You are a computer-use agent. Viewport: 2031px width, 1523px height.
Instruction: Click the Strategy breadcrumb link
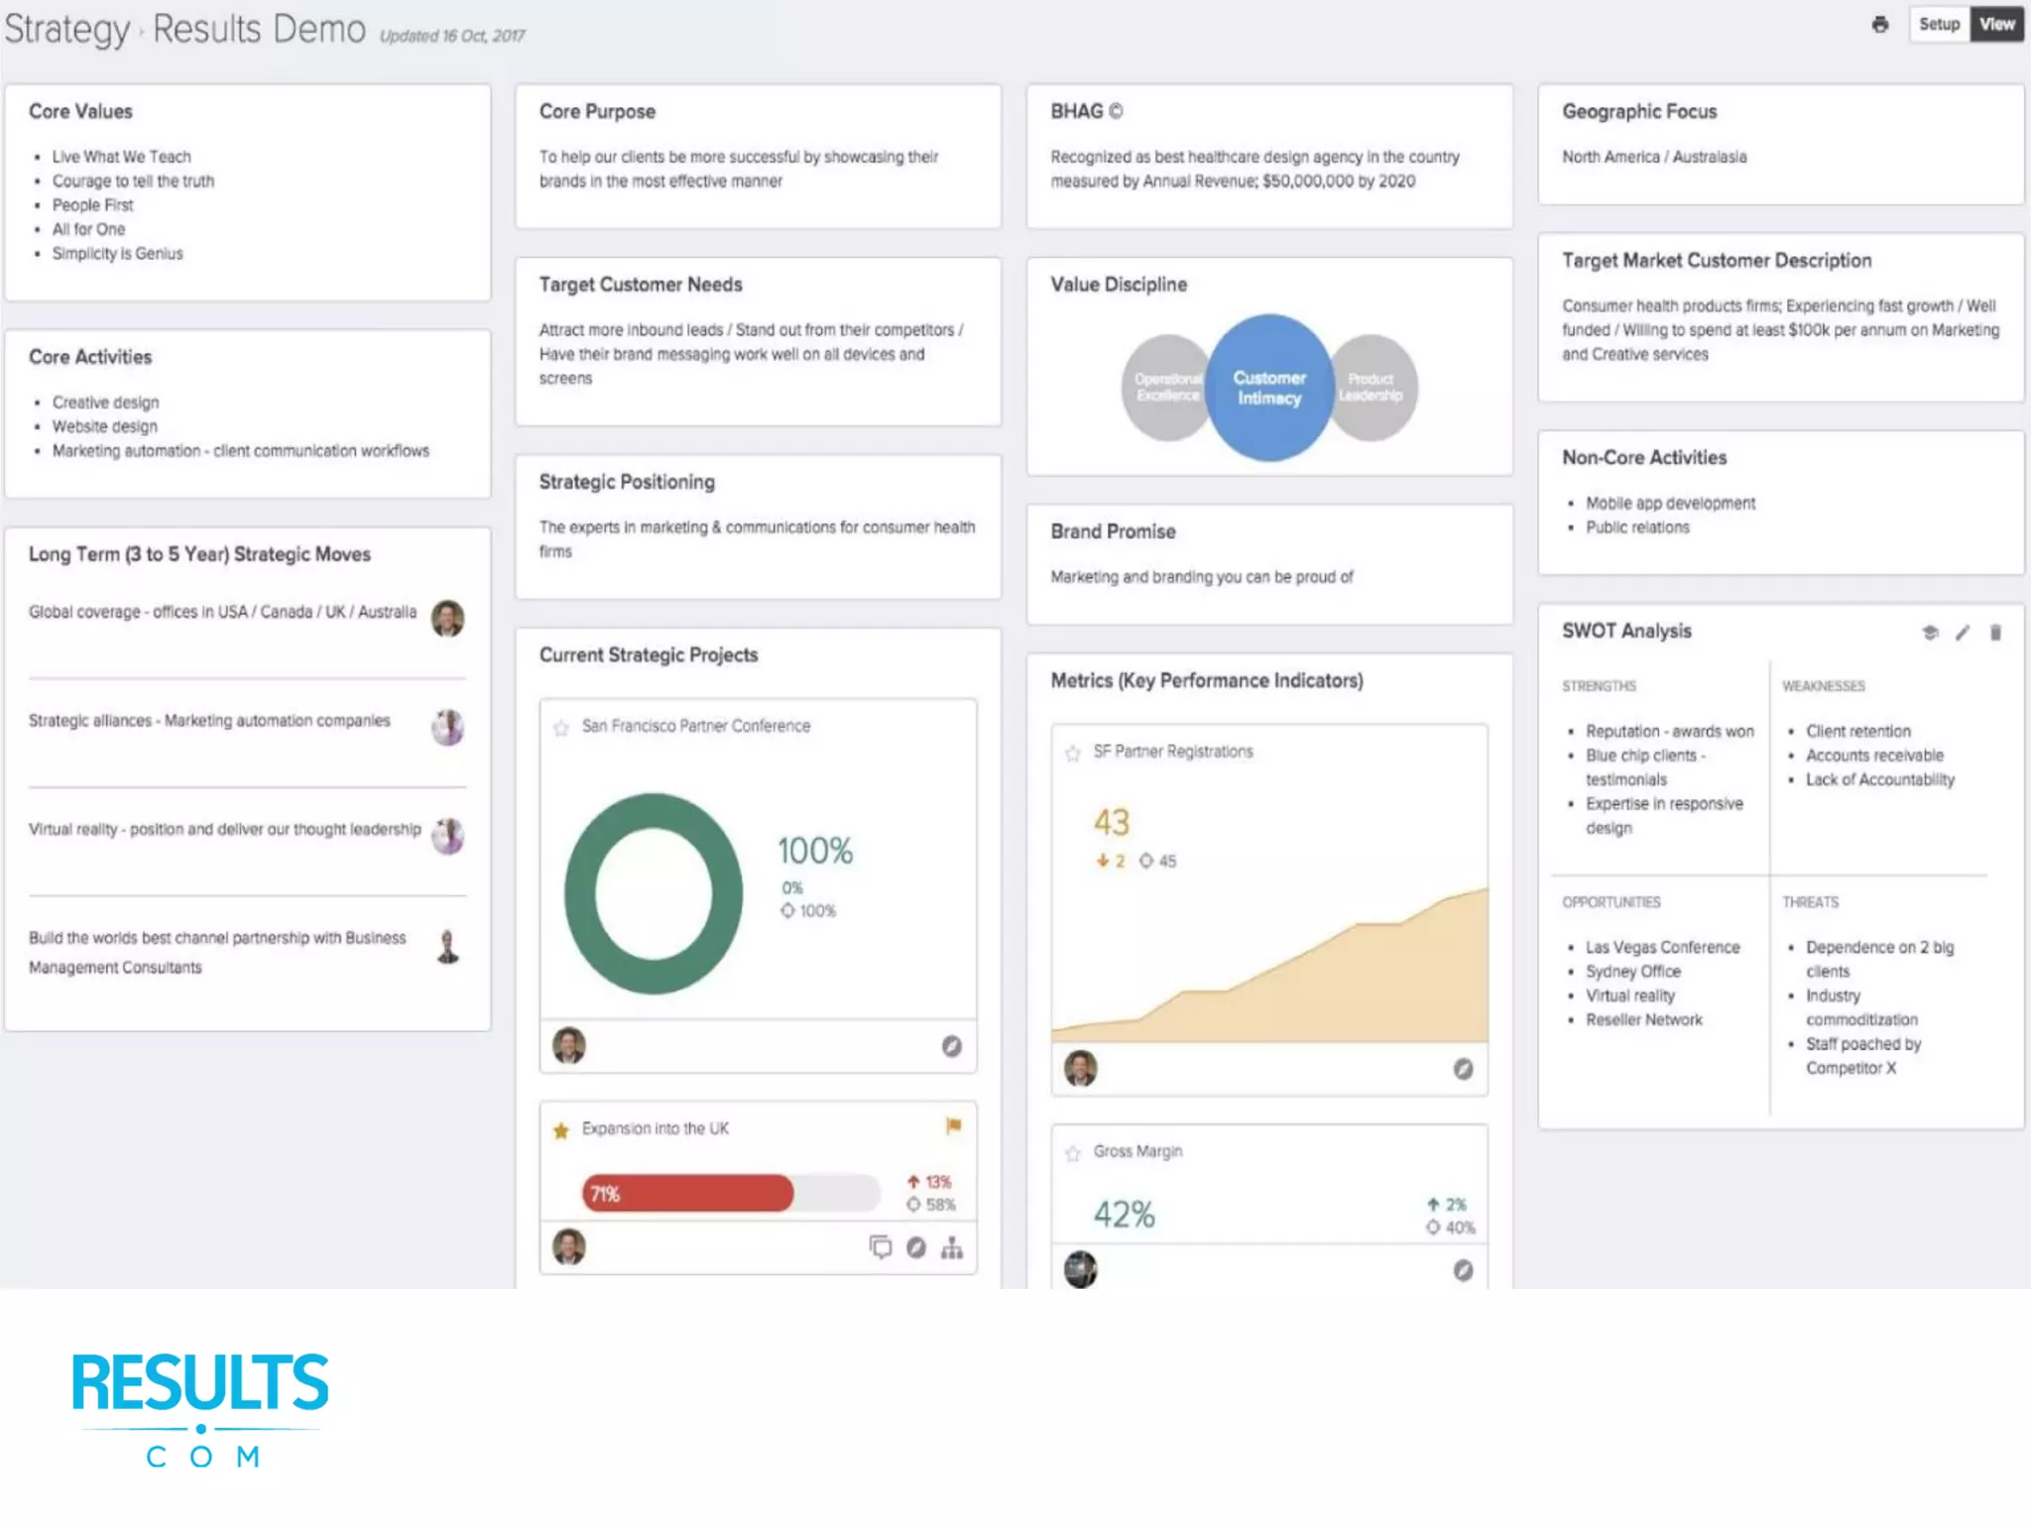click(67, 30)
